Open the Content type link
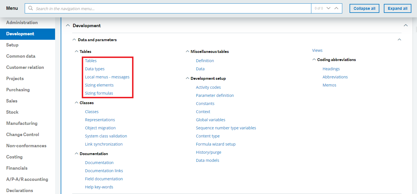Image resolution: width=417 pixels, height=194 pixels. click(208, 136)
